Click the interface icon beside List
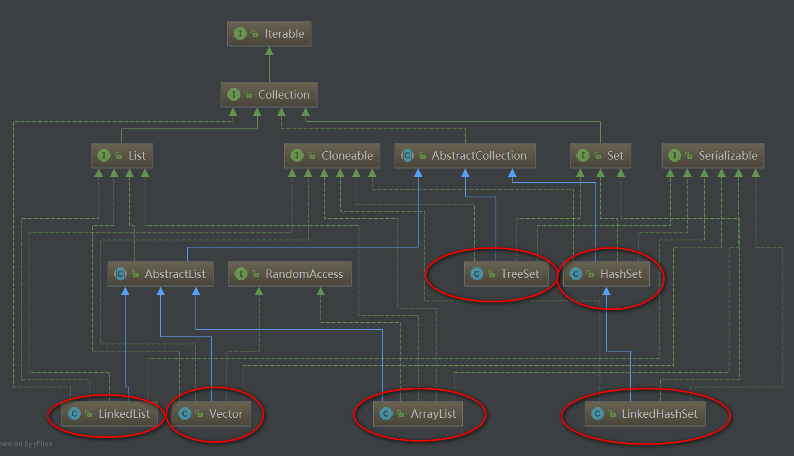 [x=104, y=156]
